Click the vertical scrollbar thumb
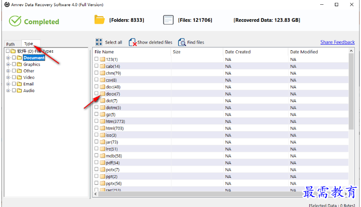 click(x=351, y=92)
